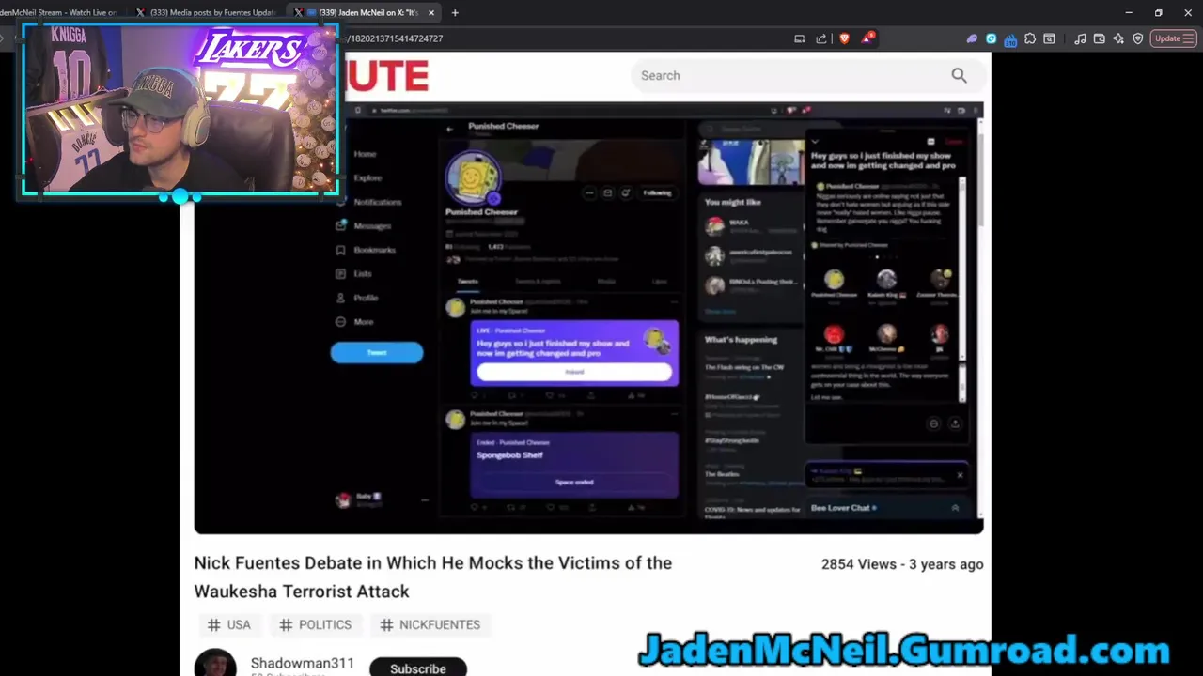Open the Brave Wallet icon
The image size is (1203, 676).
(x=1099, y=38)
